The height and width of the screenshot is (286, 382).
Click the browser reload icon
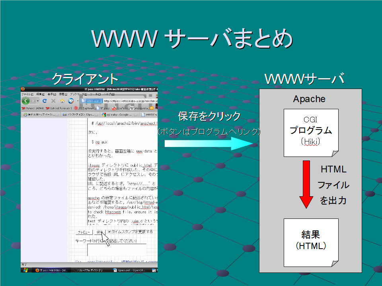[x=45, y=101]
